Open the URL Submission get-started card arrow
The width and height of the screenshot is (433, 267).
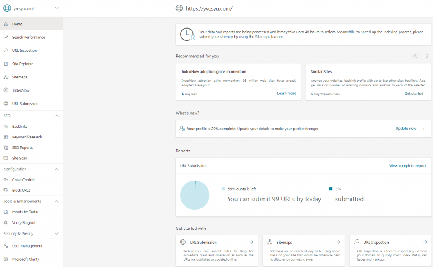click(251, 242)
